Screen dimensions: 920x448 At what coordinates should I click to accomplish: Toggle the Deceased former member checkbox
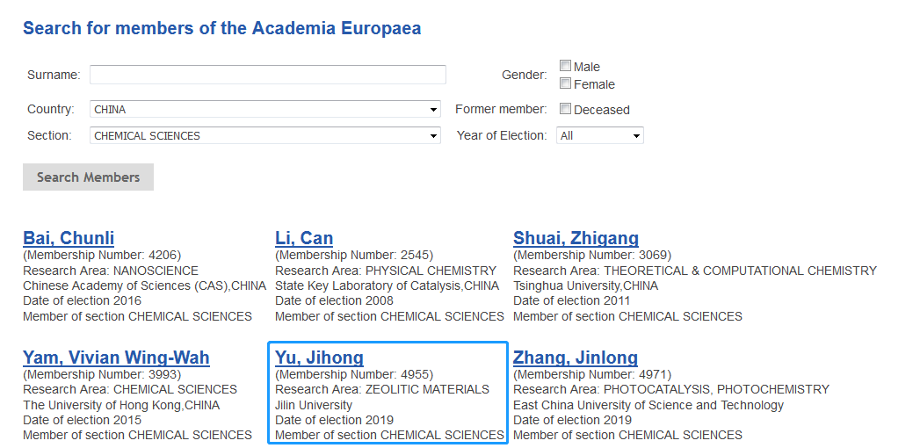pos(565,110)
